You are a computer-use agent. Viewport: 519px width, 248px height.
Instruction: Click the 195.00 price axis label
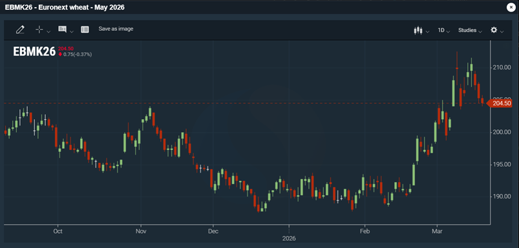click(502, 164)
